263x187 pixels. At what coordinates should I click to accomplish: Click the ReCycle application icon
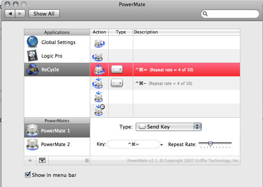32,69
